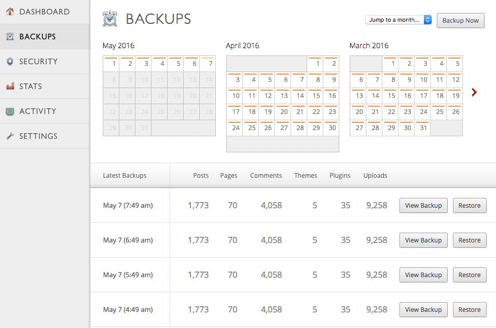
Task: Start a backup with Backup Now
Action: tap(460, 20)
